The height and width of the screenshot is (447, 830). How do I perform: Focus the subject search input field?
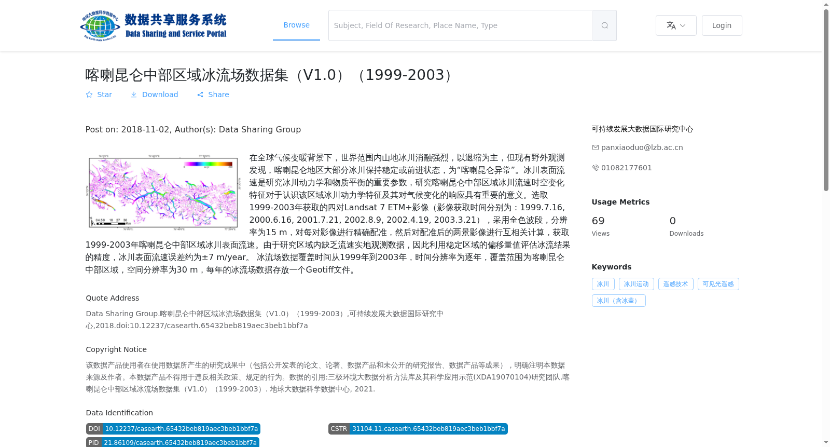460,25
